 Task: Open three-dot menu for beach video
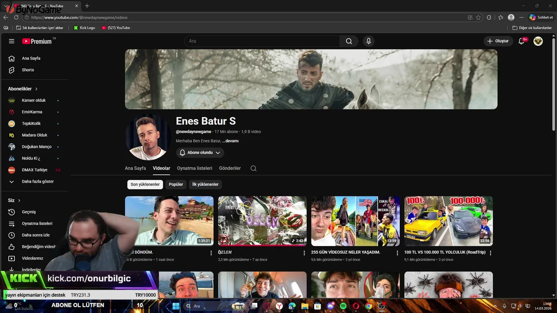211,253
